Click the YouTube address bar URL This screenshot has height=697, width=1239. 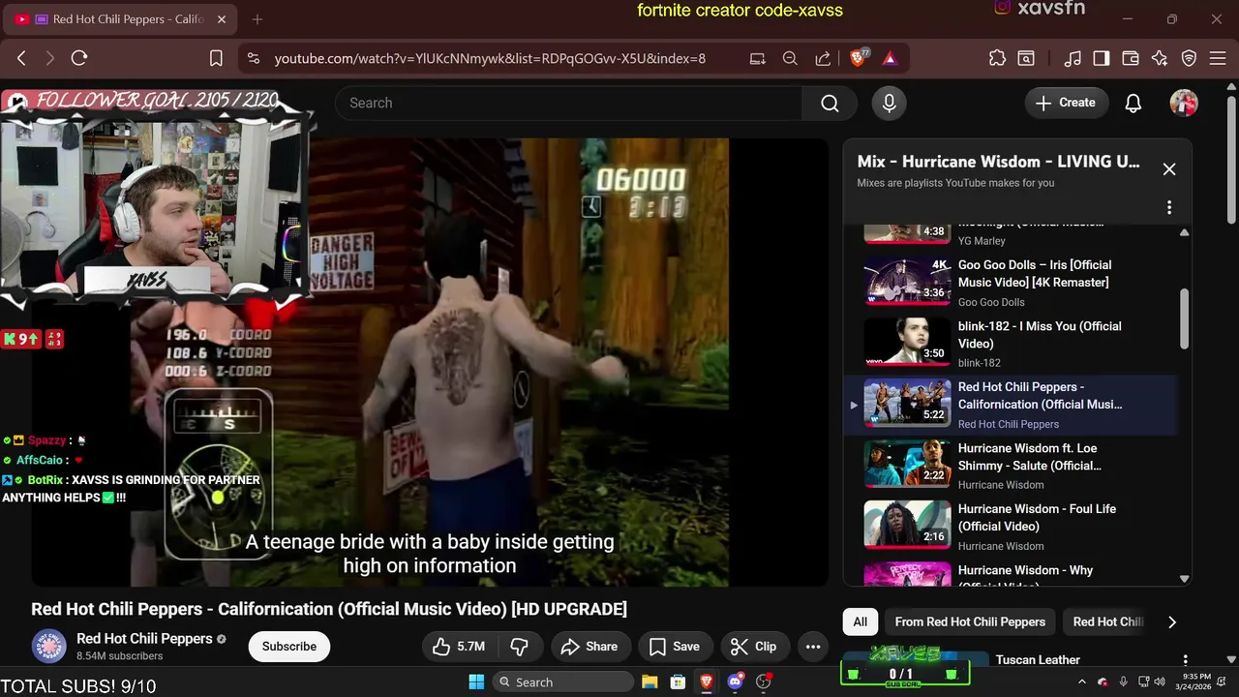coord(490,58)
